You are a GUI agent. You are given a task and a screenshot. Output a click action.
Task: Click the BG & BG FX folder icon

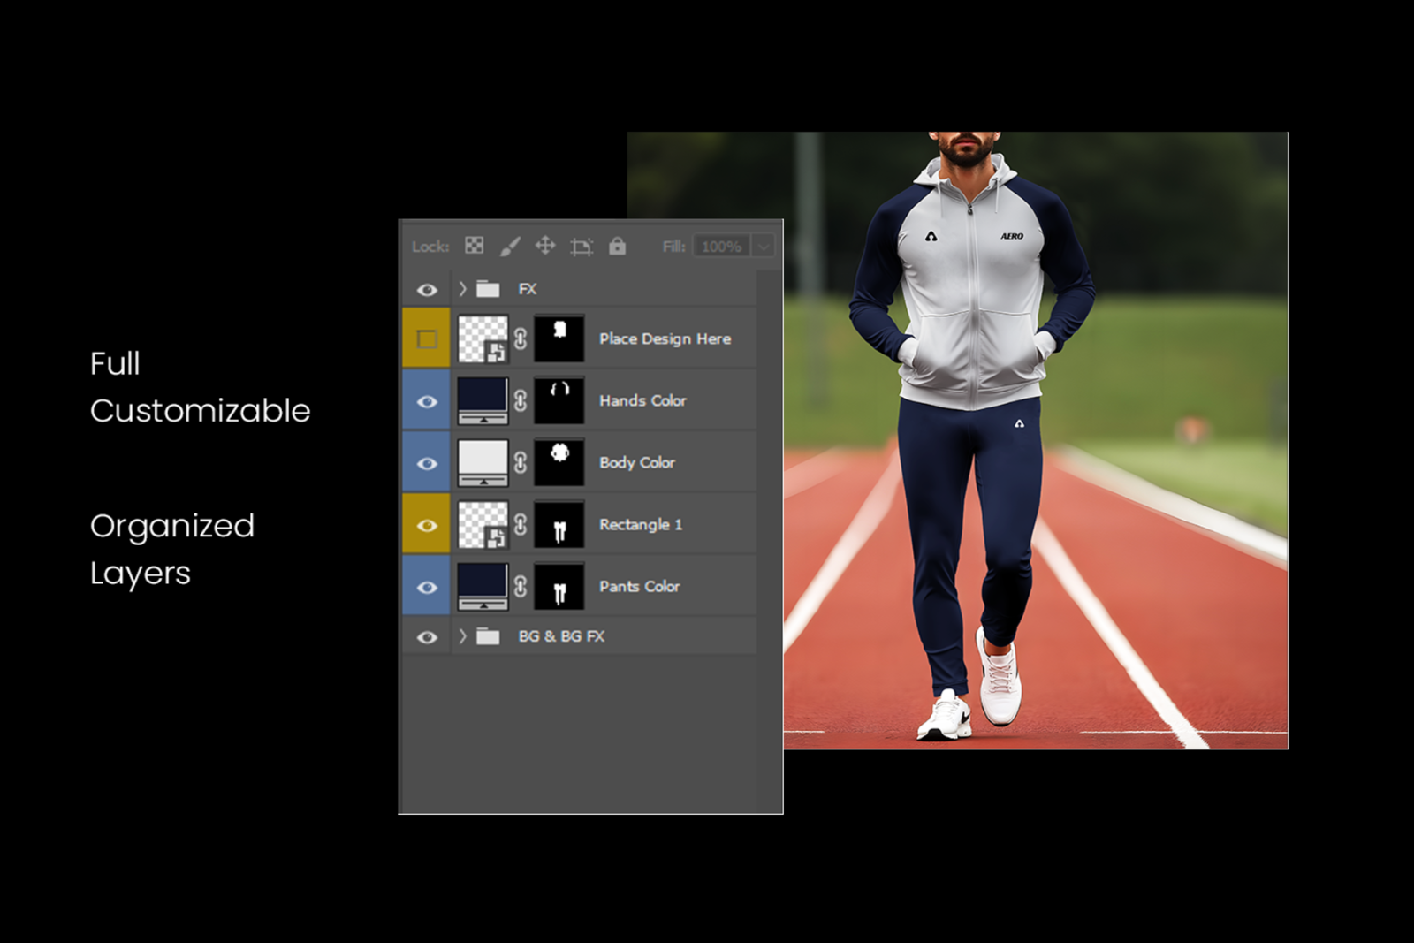coord(488,635)
